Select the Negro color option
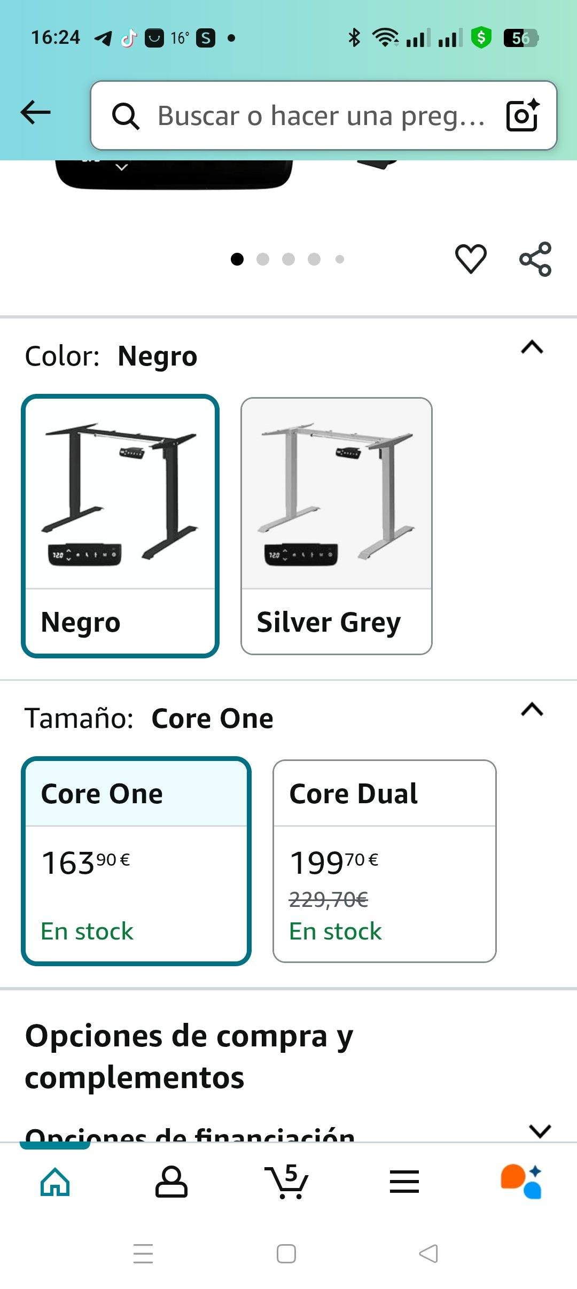 pyautogui.click(x=120, y=526)
